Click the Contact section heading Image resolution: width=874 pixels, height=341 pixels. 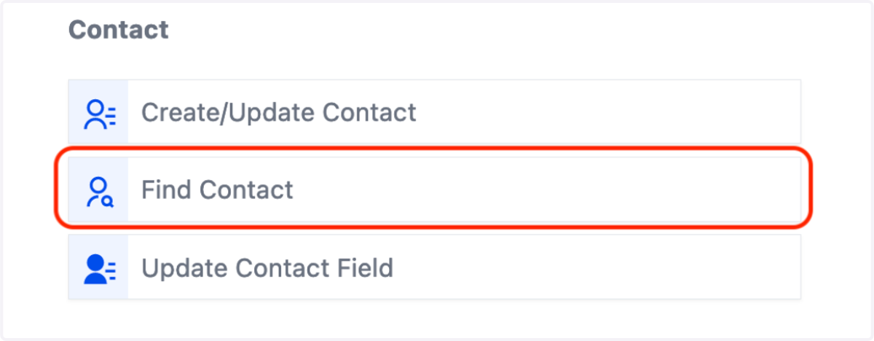click(x=119, y=30)
